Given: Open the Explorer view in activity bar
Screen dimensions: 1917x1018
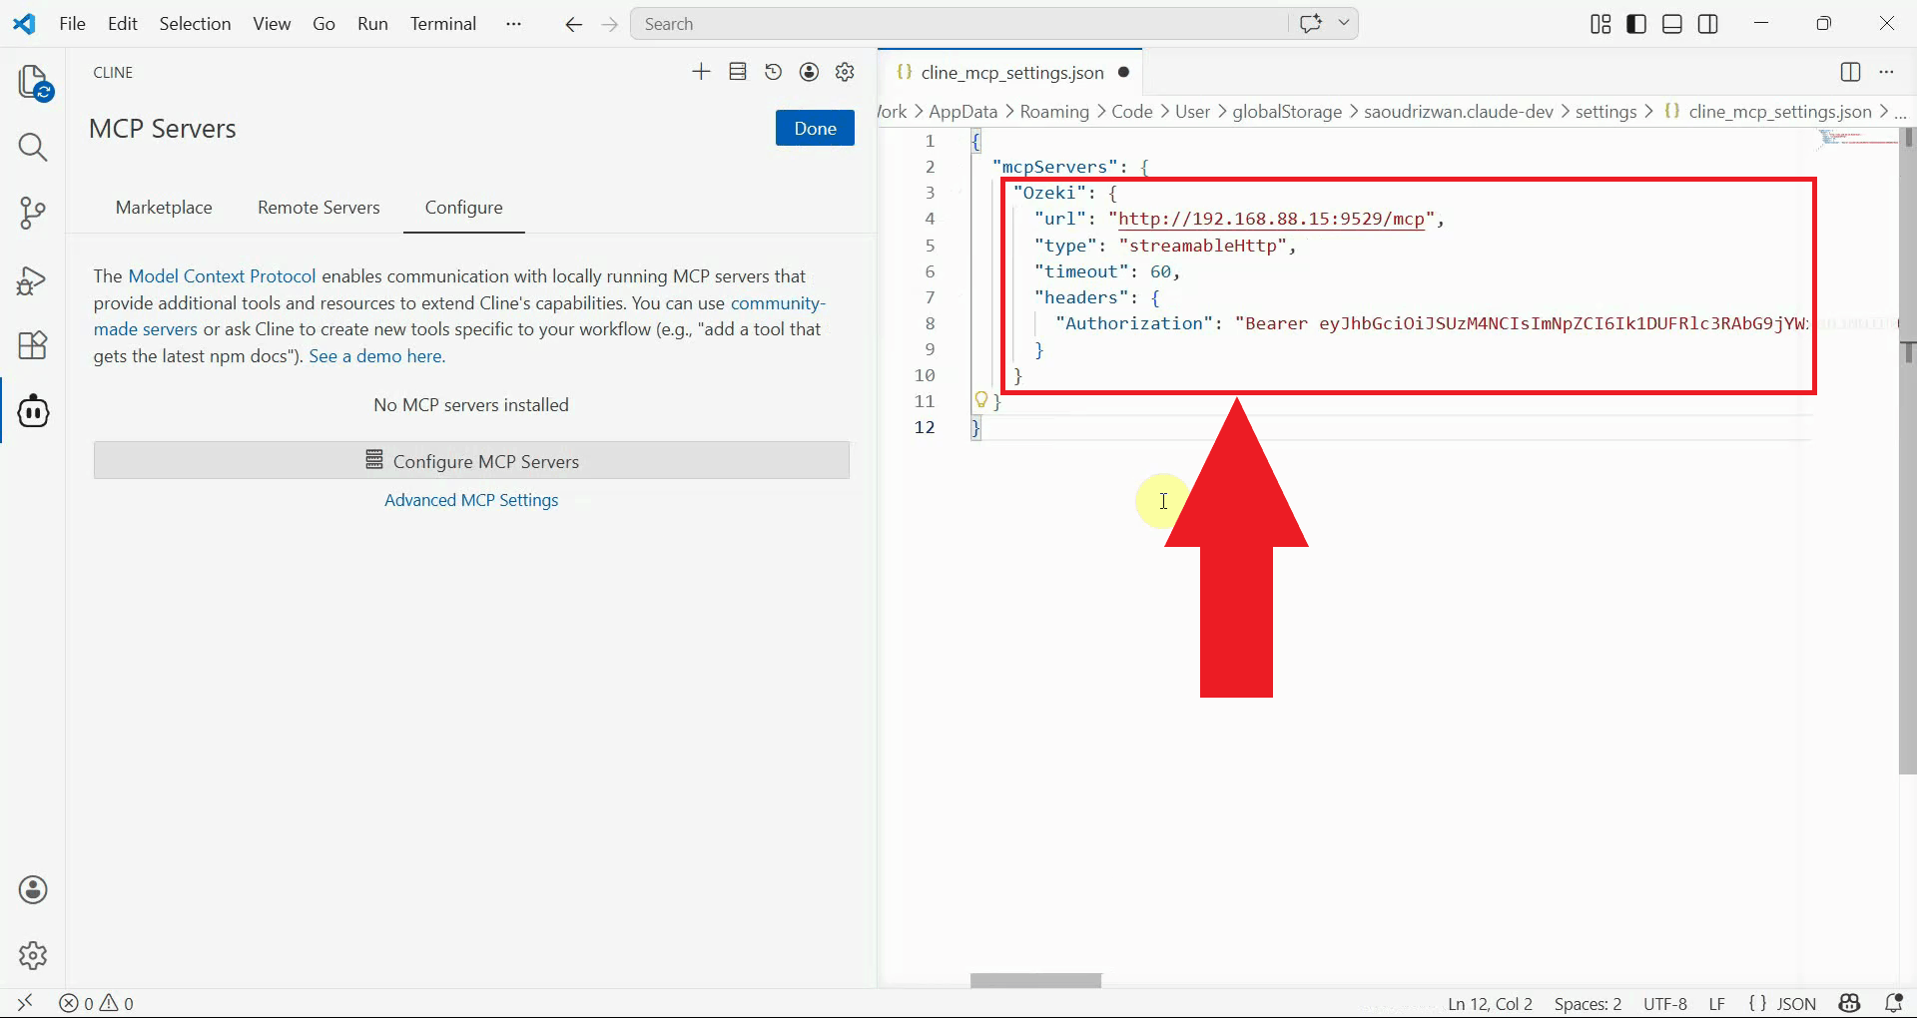Looking at the screenshot, I should click(33, 82).
